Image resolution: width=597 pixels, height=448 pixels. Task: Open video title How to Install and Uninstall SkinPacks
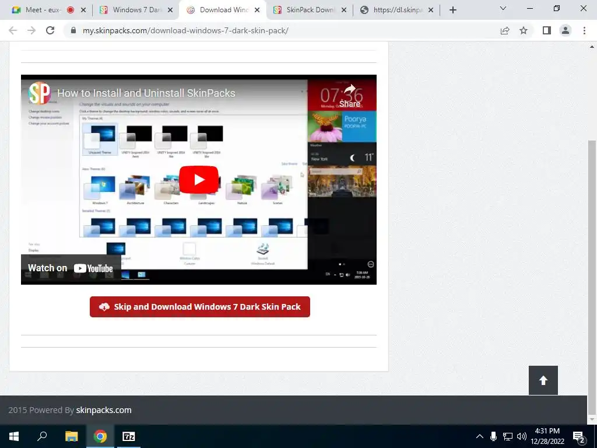(146, 93)
